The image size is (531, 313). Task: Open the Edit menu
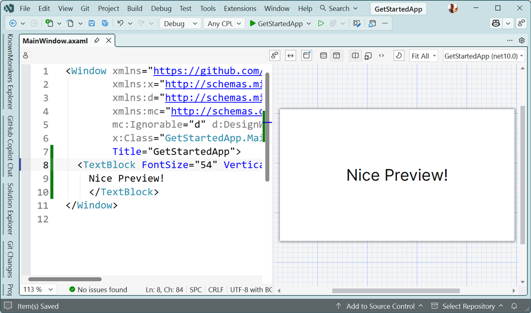pos(44,8)
